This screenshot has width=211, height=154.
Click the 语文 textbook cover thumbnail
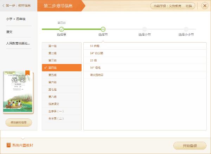pyautogui.click(x=18, y=92)
